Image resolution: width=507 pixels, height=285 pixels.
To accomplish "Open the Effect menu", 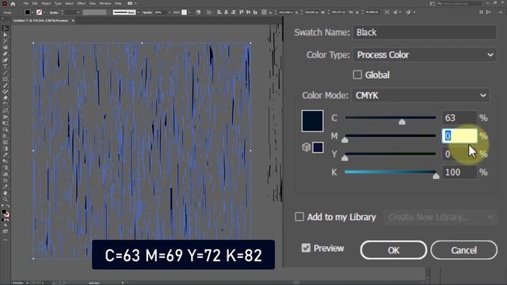I will coord(81,3).
